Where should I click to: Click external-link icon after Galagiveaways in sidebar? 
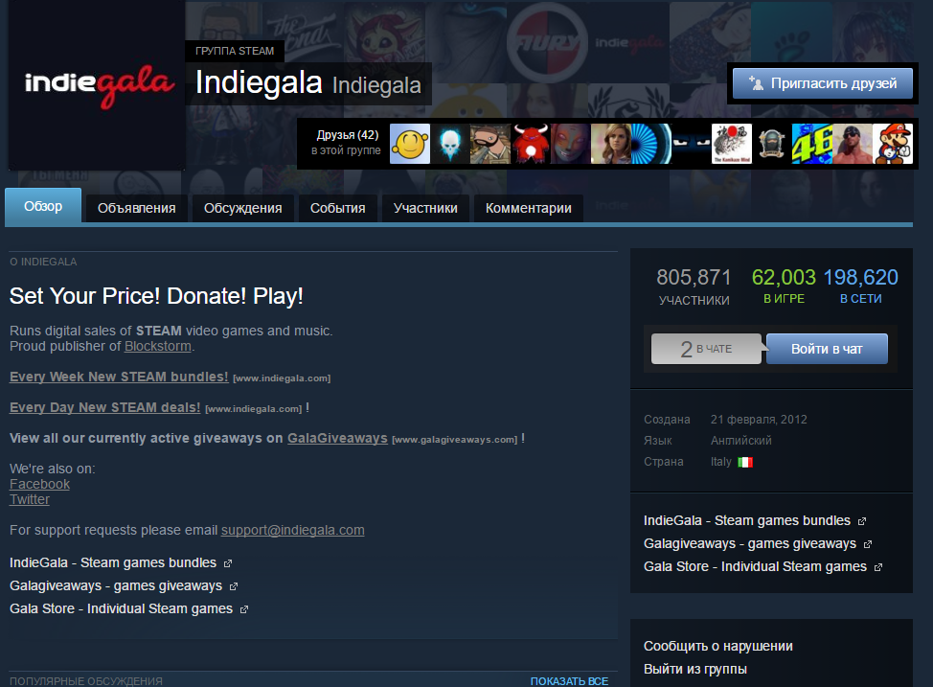click(868, 544)
